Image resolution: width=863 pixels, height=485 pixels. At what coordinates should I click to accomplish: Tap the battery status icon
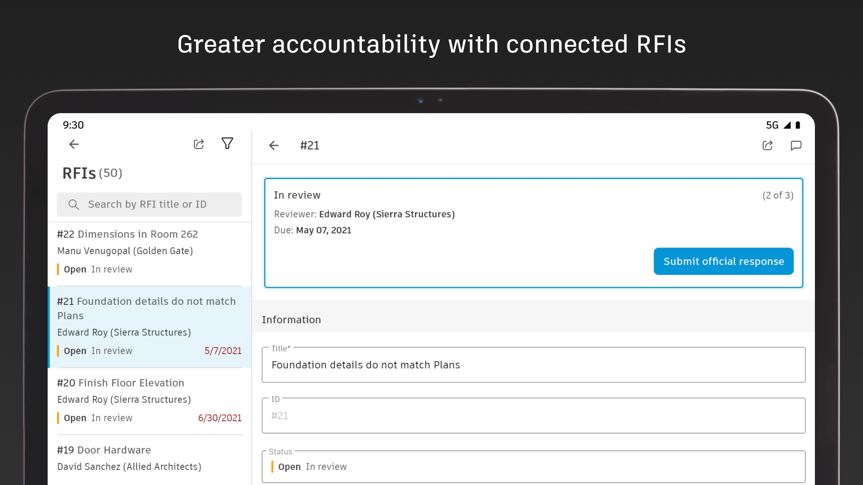point(798,125)
